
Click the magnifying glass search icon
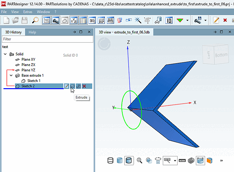click(35, 20)
